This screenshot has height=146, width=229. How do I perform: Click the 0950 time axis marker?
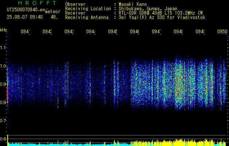tap(222, 31)
